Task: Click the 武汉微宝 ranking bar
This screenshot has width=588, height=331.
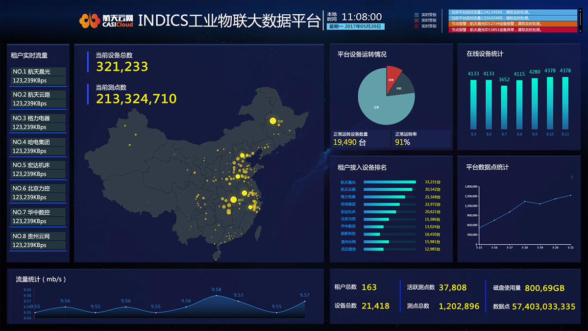Action: coord(374,249)
